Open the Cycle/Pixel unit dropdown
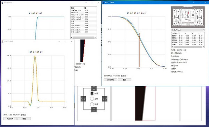This screenshot has width=209, height=127. tap(188, 30)
